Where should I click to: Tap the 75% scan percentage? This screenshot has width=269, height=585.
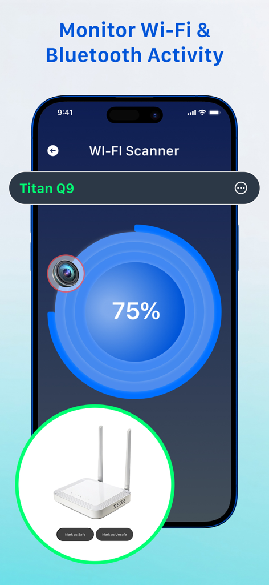136,311
